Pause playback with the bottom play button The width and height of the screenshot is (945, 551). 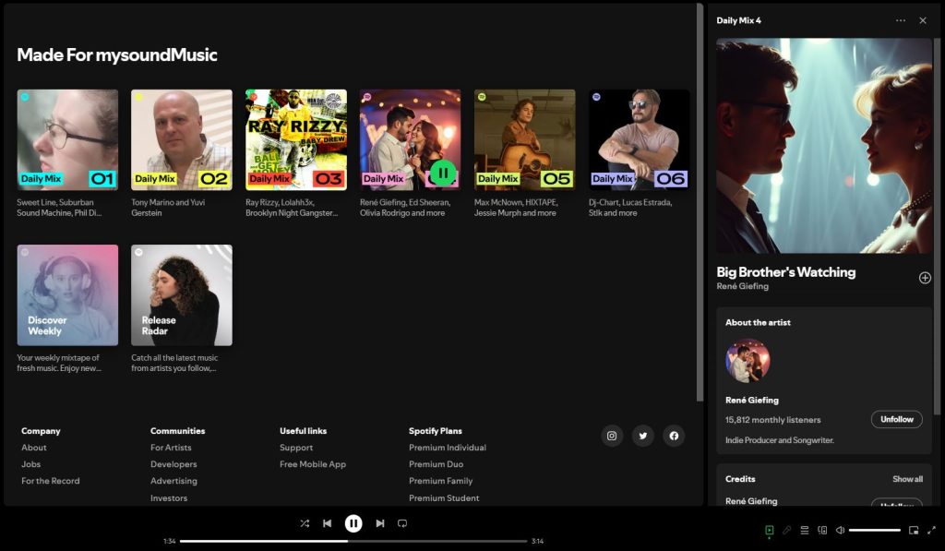[x=353, y=523]
